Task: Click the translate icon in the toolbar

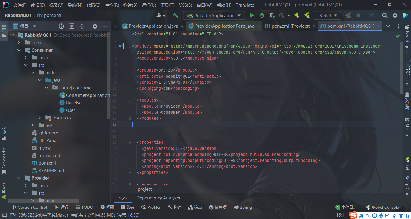Action: pos(372,15)
